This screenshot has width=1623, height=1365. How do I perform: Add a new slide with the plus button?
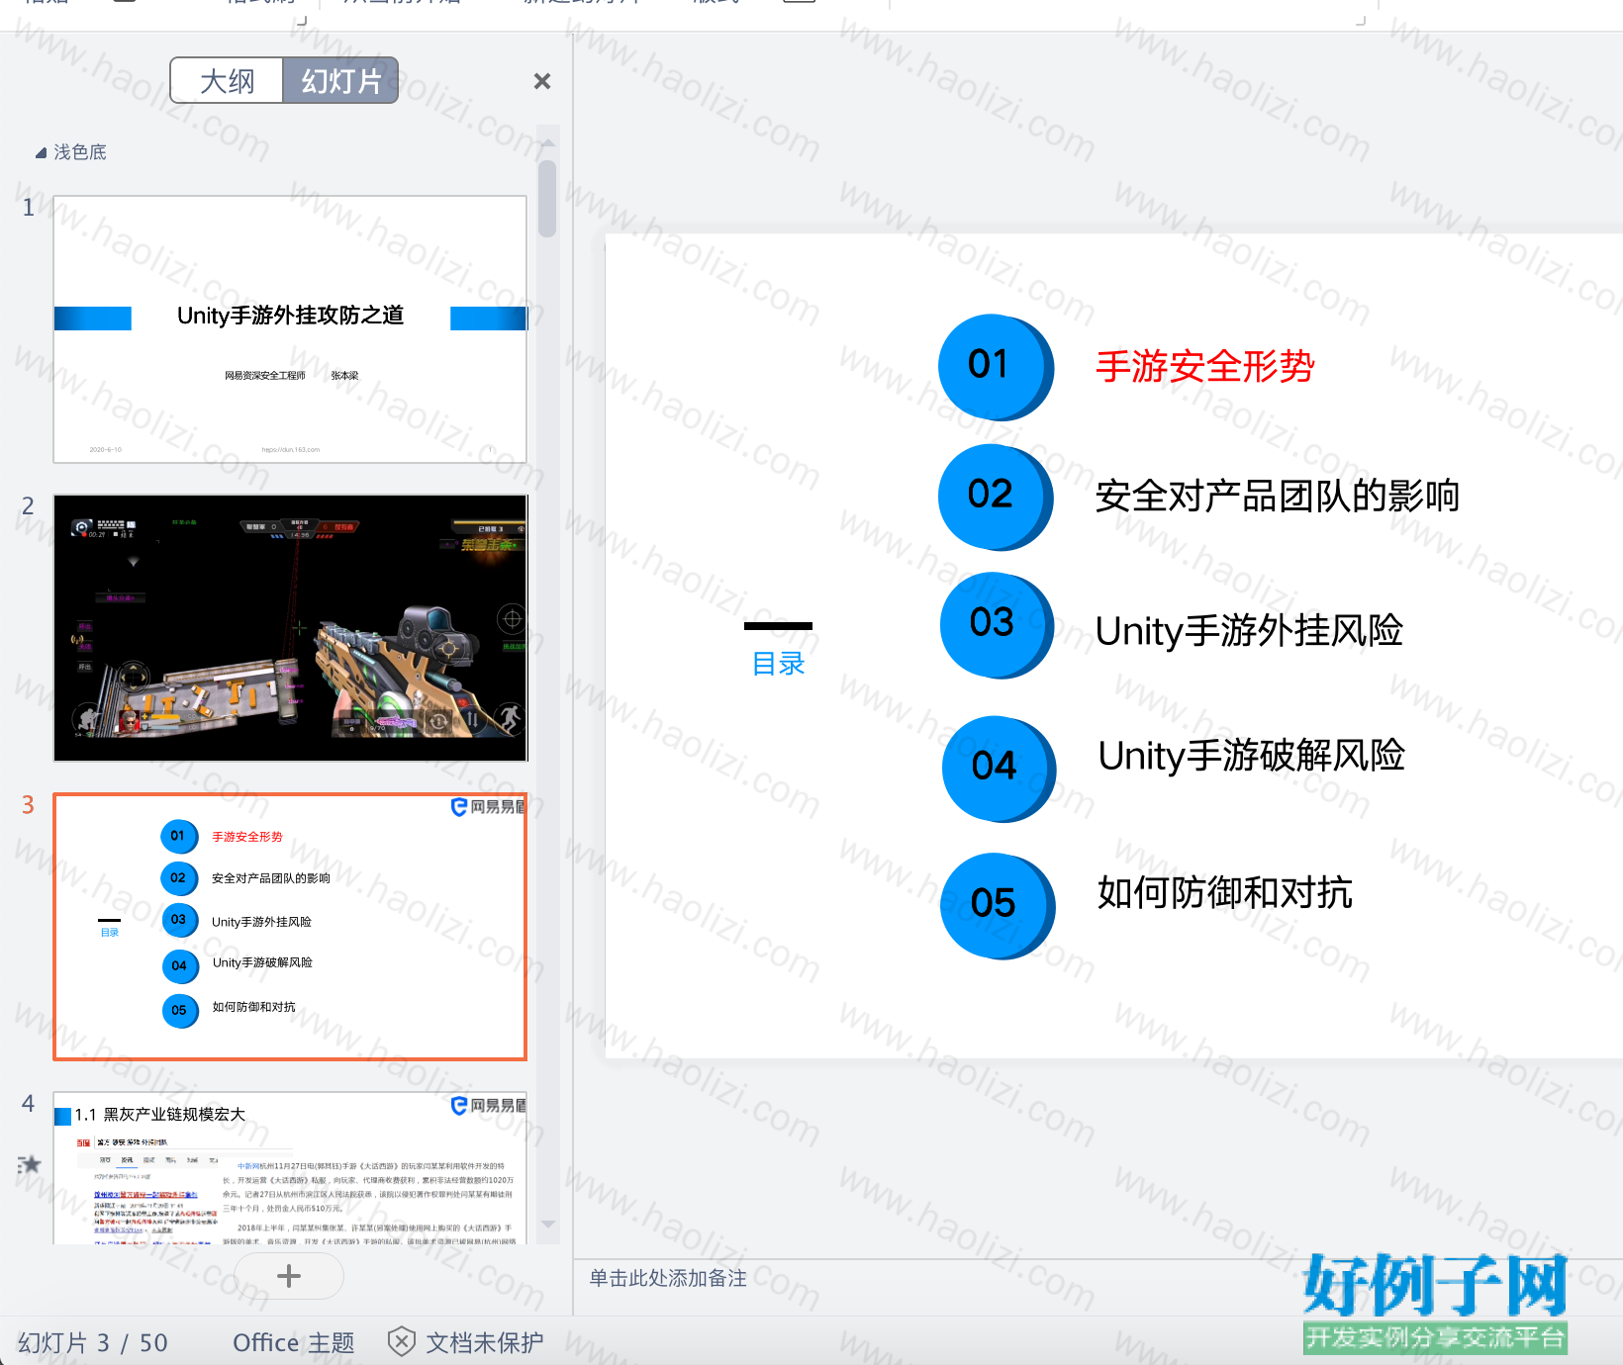pos(289,1276)
